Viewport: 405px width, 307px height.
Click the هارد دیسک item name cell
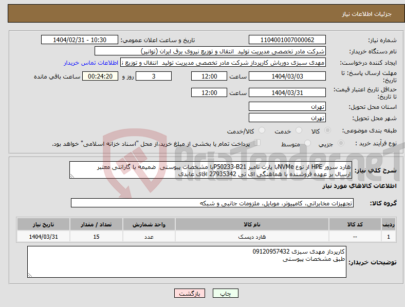click(252, 237)
